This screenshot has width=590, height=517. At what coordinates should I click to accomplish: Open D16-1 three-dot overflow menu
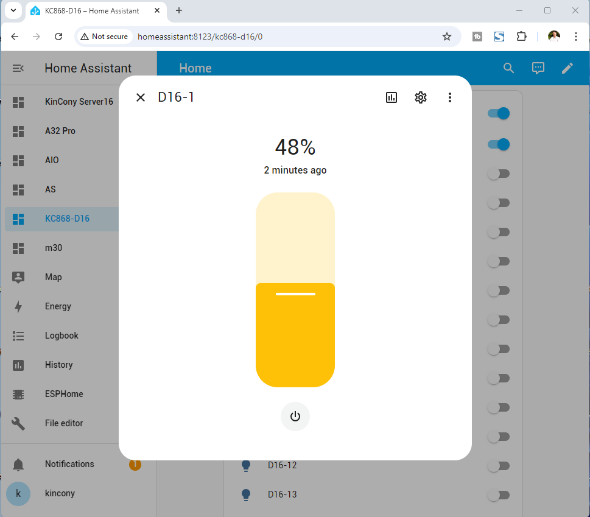[x=450, y=97]
